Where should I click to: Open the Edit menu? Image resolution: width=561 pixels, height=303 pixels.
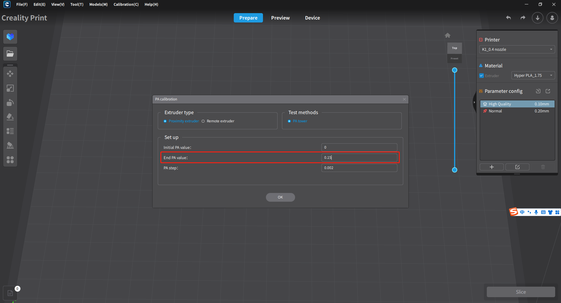pos(39,4)
